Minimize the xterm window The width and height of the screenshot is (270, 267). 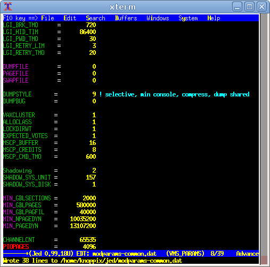237,7
